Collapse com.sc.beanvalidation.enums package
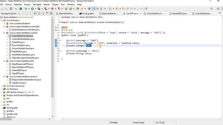This screenshot has width=223, height=125. tap(4, 76)
